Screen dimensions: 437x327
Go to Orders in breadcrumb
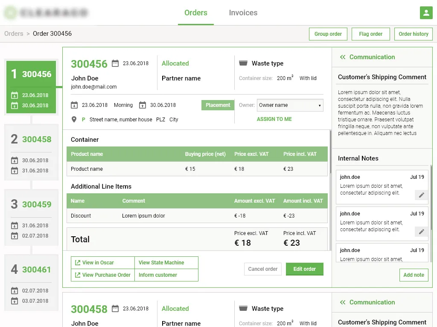[x=14, y=34]
